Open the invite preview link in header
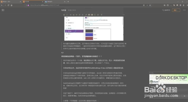 point(166,10)
